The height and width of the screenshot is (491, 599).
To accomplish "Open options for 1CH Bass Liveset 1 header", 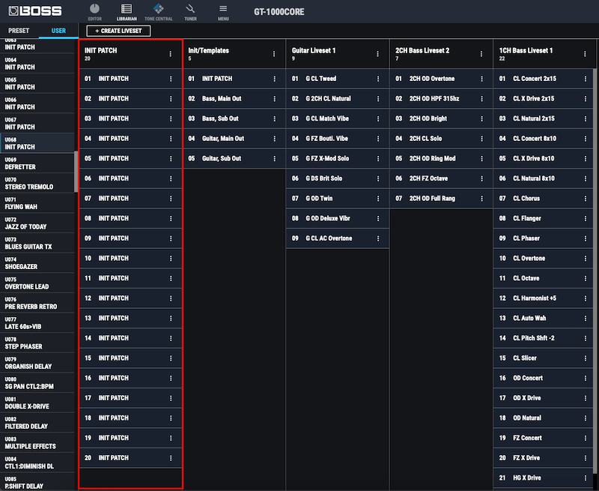I will click(585, 54).
